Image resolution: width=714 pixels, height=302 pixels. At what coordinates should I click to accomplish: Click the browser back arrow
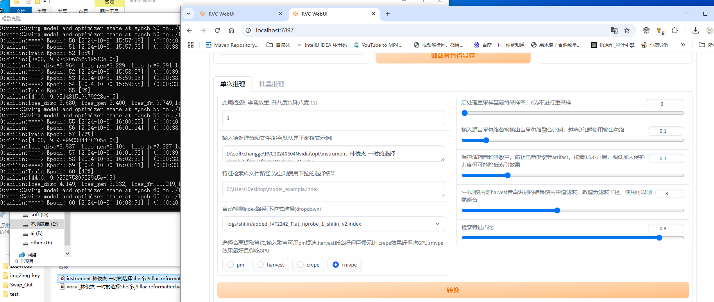click(x=189, y=30)
